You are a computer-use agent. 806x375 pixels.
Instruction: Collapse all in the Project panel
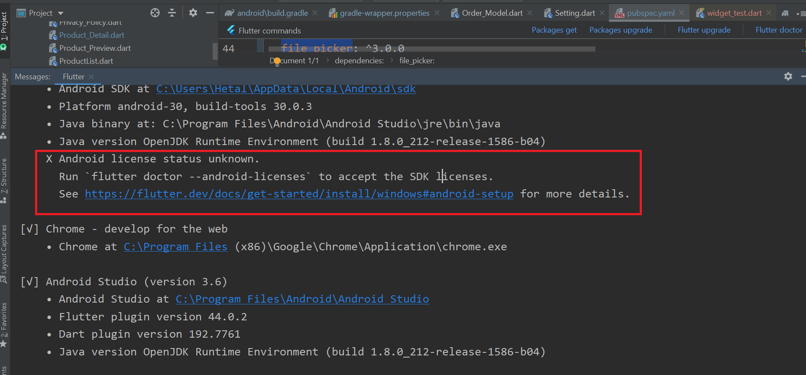172,13
